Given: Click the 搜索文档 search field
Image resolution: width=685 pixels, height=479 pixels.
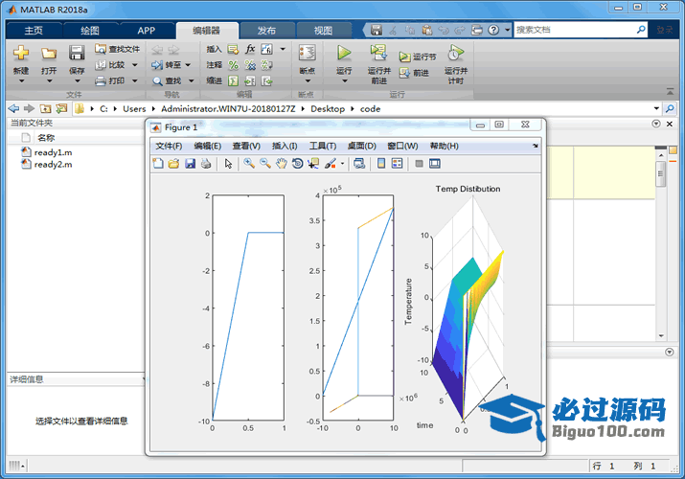Looking at the screenshot, I should [575, 30].
